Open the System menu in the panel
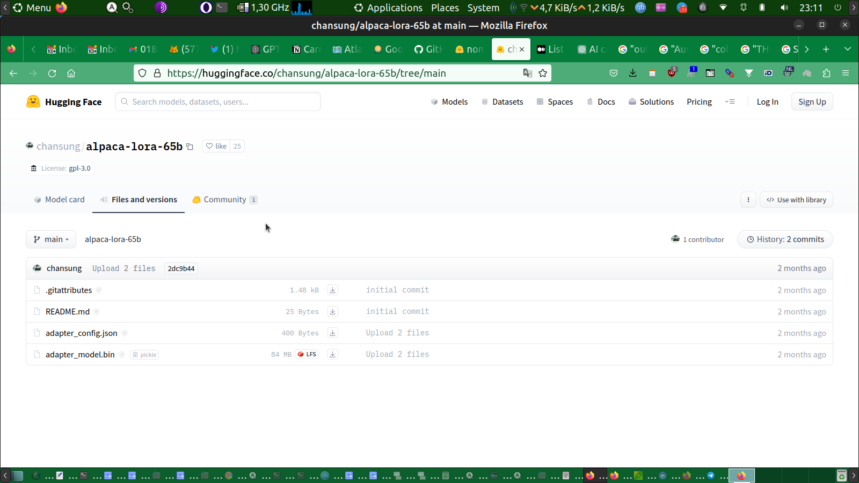The image size is (859, 483). [x=483, y=8]
